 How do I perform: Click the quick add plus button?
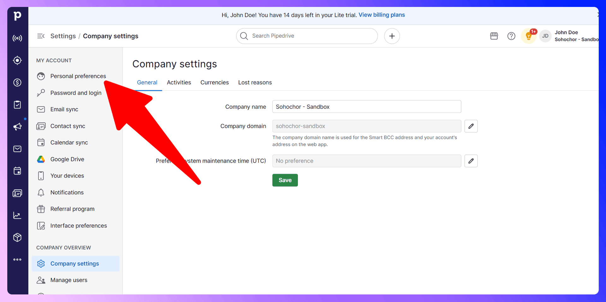click(392, 36)
